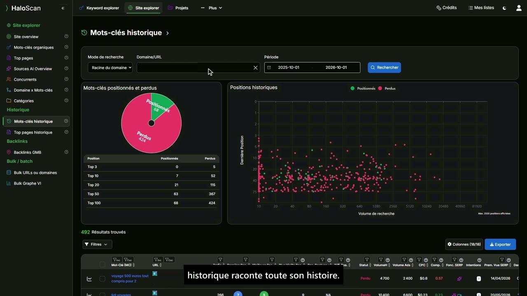Open the Projets tab
The width and height of the screenshot is (527, 296).
tap(178, 8)
